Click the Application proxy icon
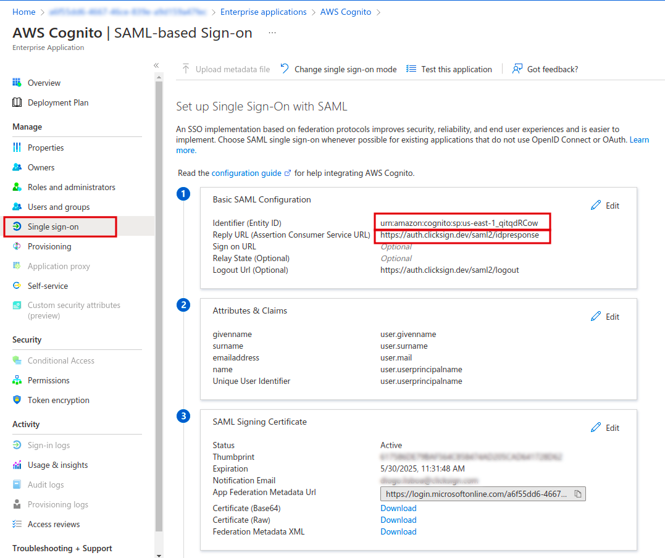Viewport: 665px width, 558px height. [x=17, y=266]
